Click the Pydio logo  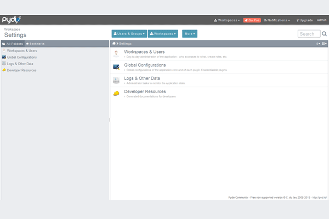tap(11, 20)
